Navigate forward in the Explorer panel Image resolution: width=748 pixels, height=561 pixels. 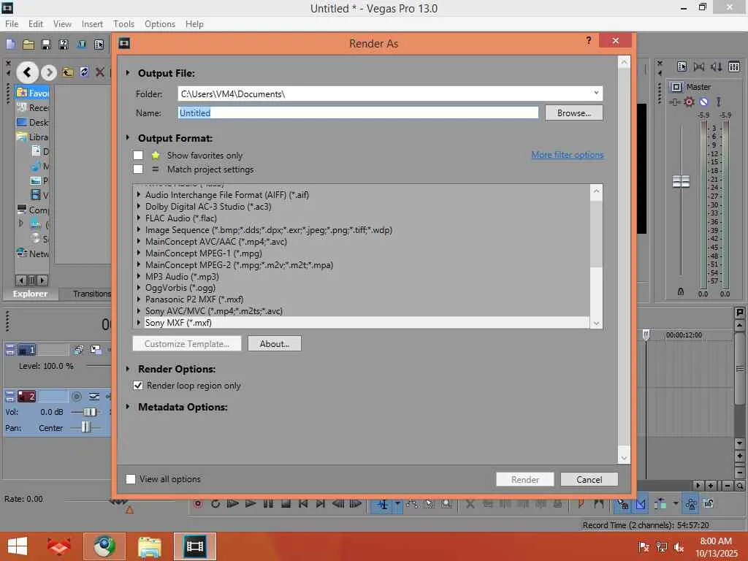tap(49, 72)
